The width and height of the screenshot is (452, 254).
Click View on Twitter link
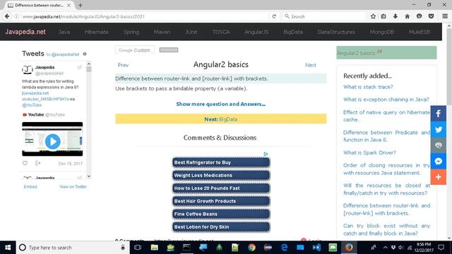click(73, 186)
